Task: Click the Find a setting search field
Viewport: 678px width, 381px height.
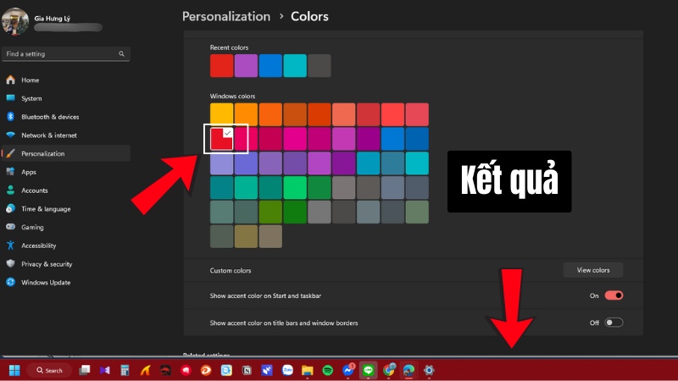Action: click(x=66, y=54)
